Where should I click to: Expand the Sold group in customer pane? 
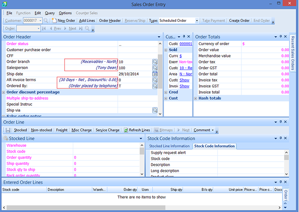[x=166, y=50]
